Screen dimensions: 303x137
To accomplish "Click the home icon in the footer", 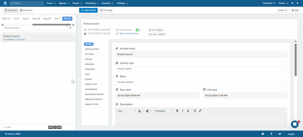I will (263, 134).
